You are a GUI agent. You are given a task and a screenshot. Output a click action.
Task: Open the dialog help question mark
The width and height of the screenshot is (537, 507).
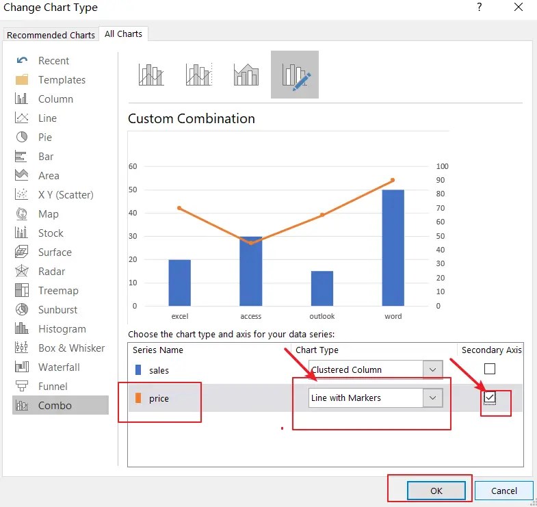480,7
